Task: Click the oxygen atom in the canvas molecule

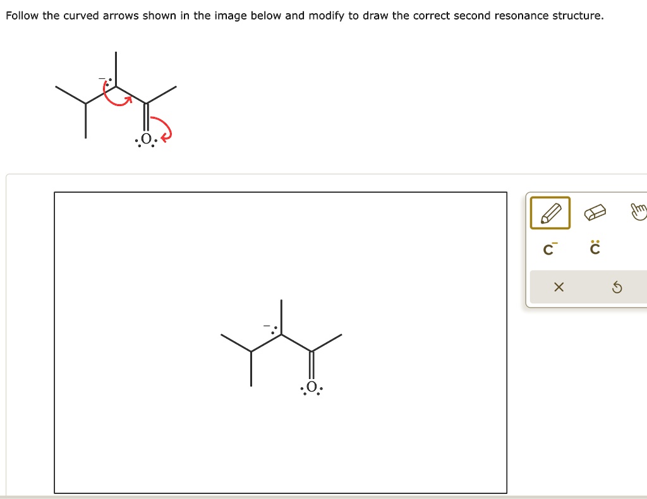Action: tap(312, 386)
